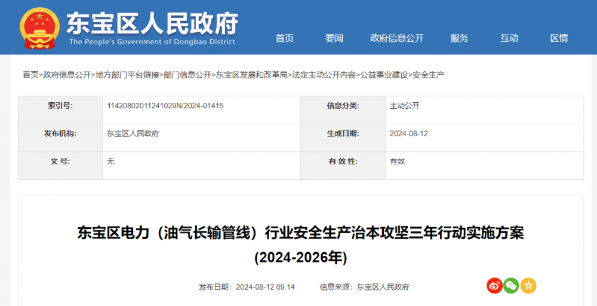Click the 生成日期 value 2024-08-12
This screenshot has width=597, height=306.
(409, 134)
